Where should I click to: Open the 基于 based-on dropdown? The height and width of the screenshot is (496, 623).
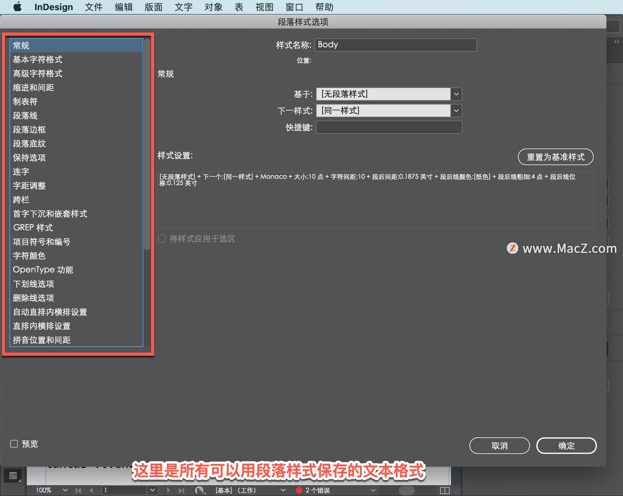point(456,94)
